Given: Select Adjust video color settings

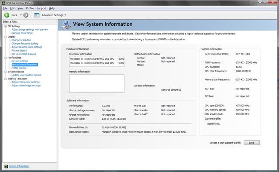Looking at the screenshot, I should (26, 82).
